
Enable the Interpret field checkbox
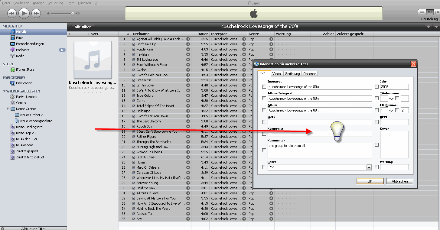tap(264, 87)
